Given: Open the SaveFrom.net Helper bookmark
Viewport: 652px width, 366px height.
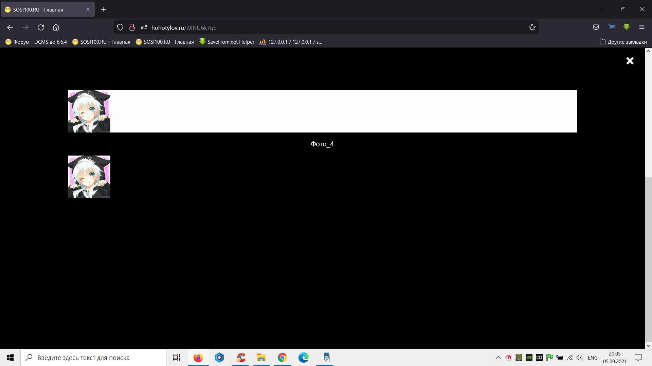Looking at the screenshot, I should pyautogui.click(x=227, y=42).
